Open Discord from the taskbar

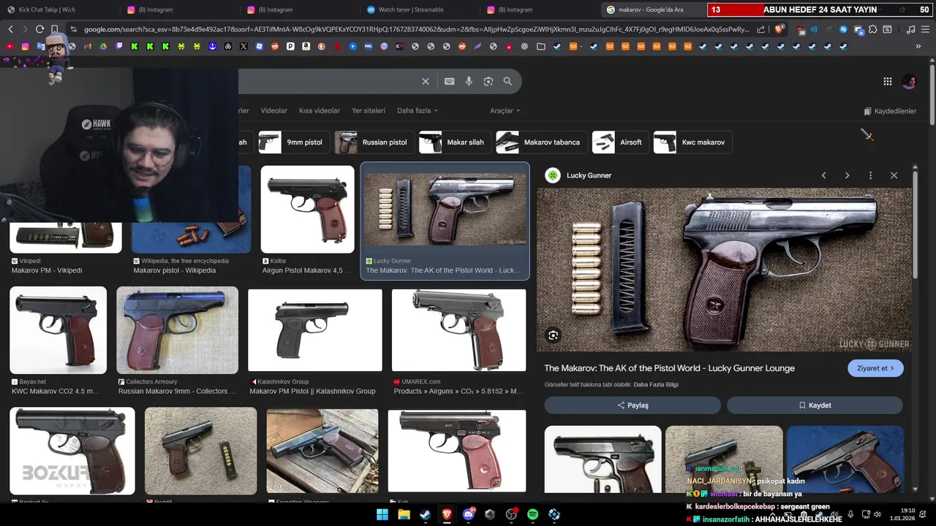click(x=468, y=514)
